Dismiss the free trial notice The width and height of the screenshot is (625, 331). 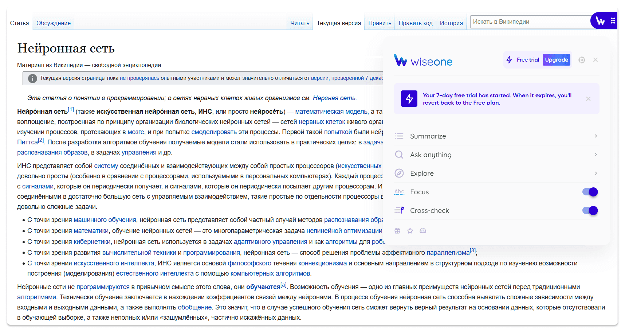tap(588, 99)
